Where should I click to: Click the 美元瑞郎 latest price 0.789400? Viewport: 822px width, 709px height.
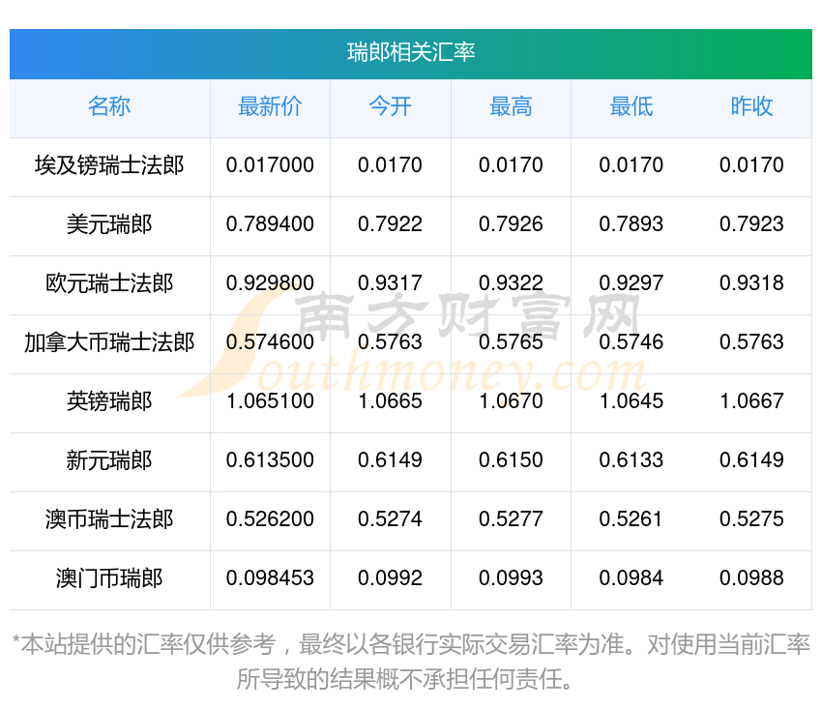coord(270,224)
